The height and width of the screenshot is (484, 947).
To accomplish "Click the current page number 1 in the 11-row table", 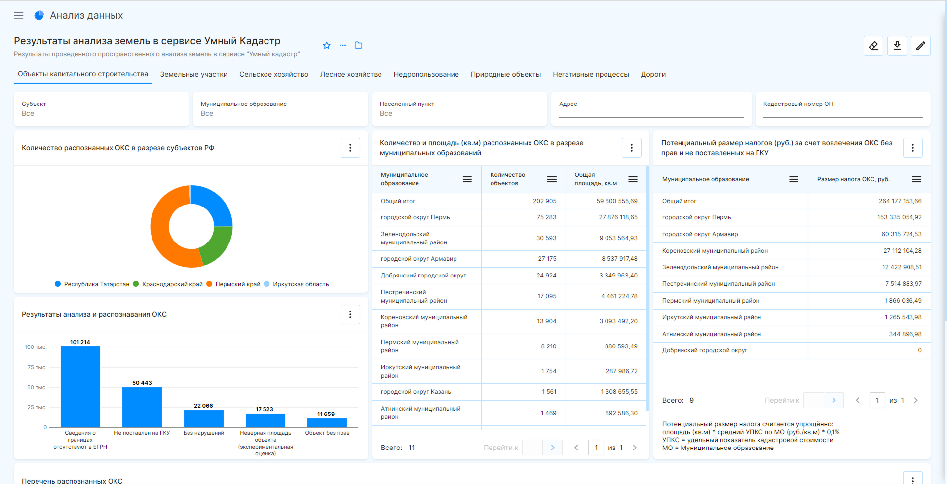I will coord(596,448).
